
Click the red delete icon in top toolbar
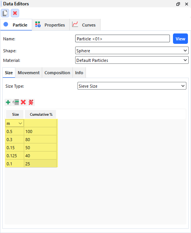[x=15, y=13]
